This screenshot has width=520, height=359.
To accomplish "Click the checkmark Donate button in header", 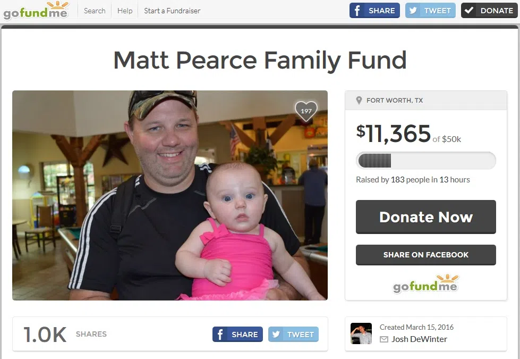I will 489,10.
